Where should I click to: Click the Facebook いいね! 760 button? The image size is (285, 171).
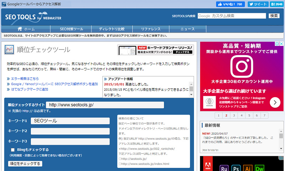[x=230, y=4]
